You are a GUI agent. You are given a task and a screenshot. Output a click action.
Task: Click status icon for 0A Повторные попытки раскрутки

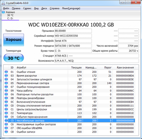coord(6,94)
